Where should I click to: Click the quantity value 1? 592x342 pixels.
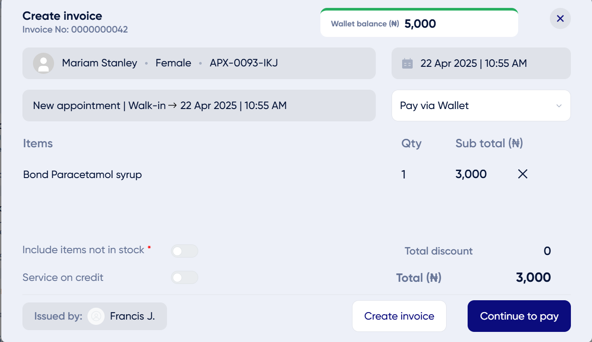coord(403,175)
